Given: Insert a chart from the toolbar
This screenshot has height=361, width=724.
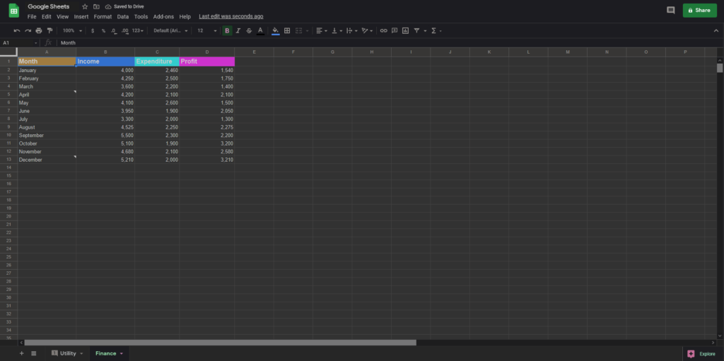Looking at the screenshot, I should (405, 30).
